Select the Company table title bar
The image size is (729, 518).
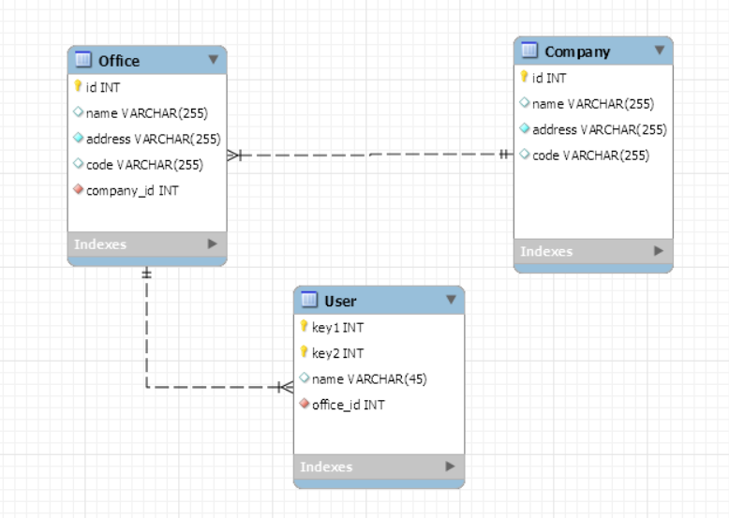click(590, 52)
